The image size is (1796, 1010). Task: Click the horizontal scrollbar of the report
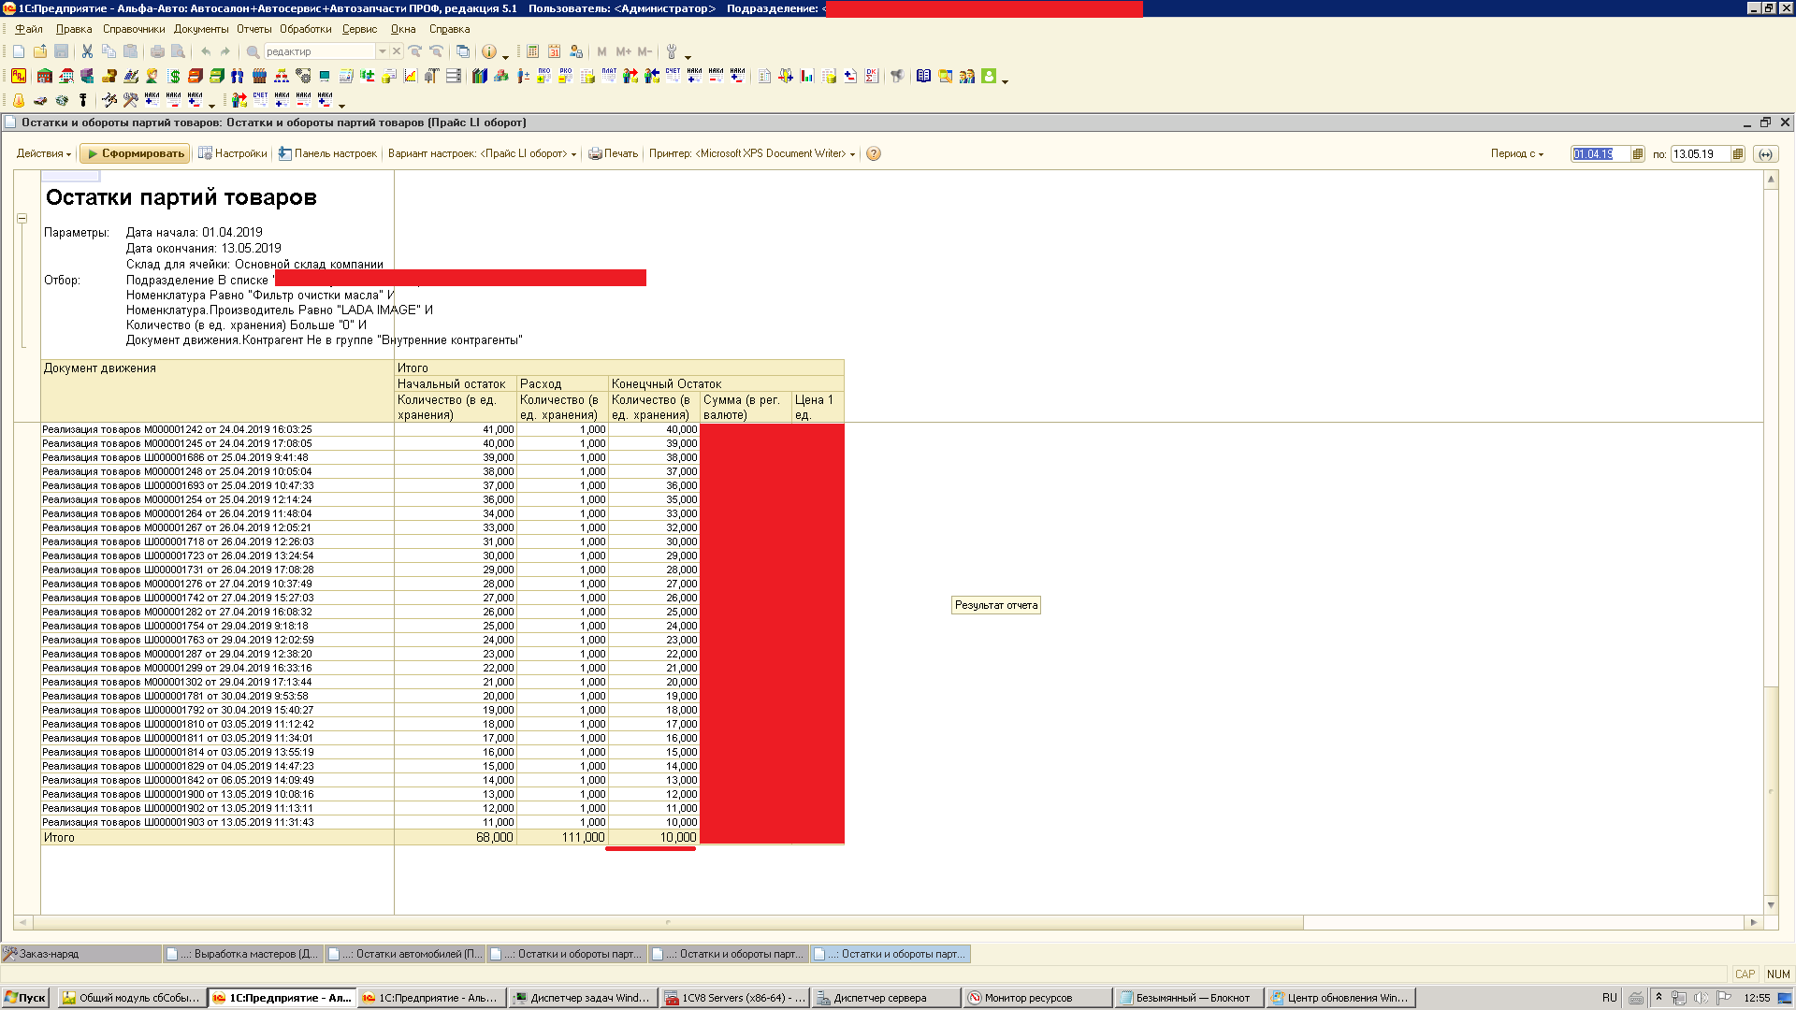click(x=667, y=922)
